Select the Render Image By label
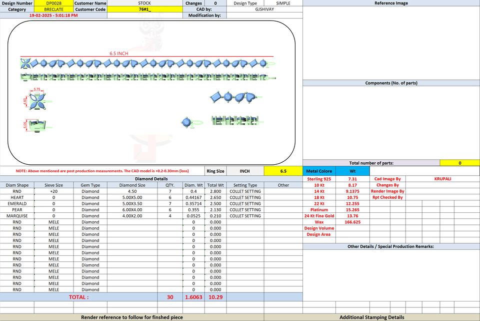The width and height of the screenshot is (480, 321). click(387, 191)
